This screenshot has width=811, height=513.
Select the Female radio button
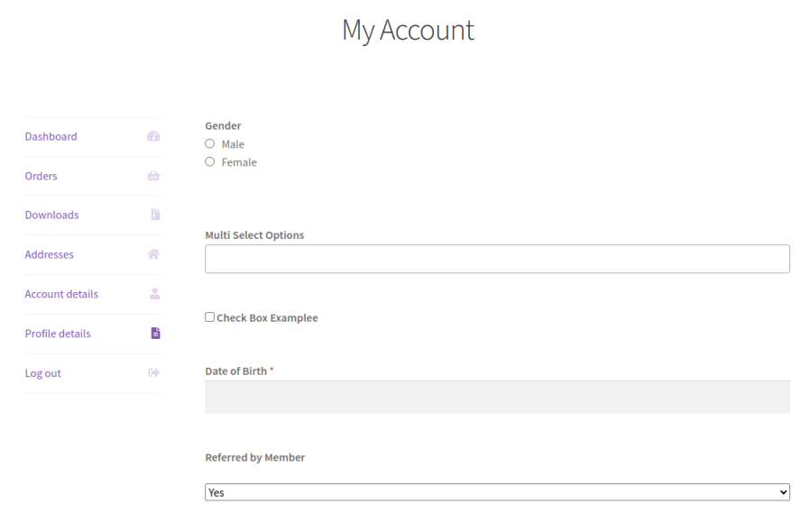click(x=210, y=162)
